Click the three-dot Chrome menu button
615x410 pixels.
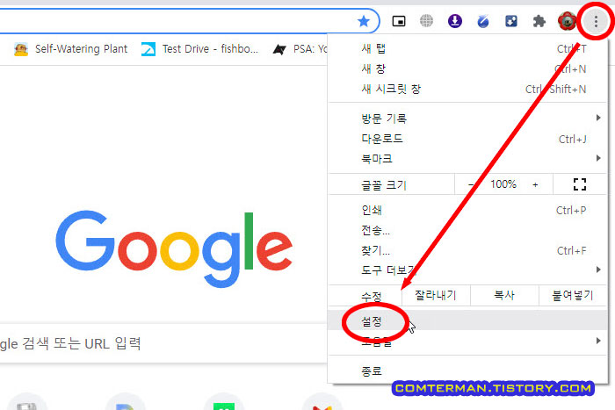(596, 21)
